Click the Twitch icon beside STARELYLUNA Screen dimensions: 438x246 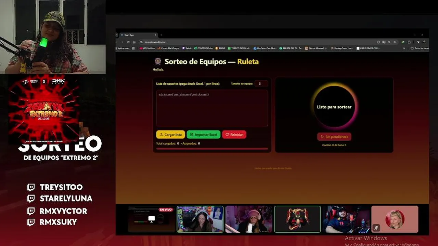click(31, 199)
